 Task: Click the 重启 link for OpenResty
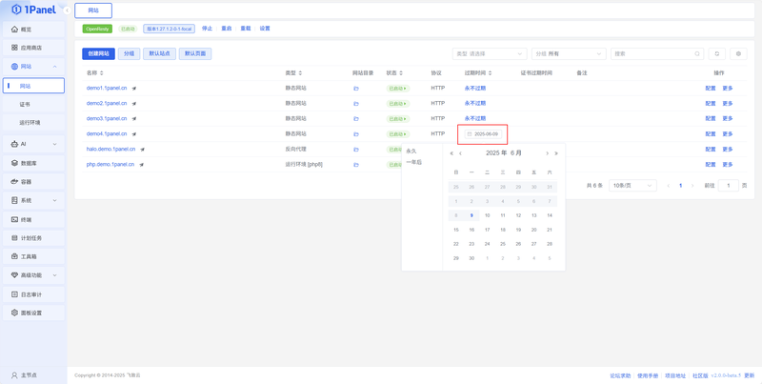(x=226, y=29)
